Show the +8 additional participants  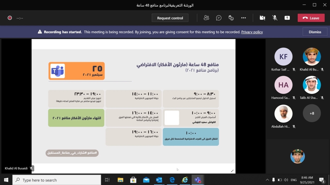312,113
